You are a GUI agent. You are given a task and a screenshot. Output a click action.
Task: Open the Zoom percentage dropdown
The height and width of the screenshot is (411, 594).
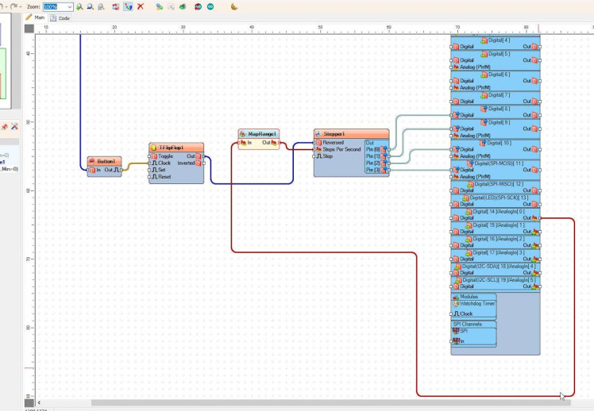pyautogui.click(x=71, y=6)
